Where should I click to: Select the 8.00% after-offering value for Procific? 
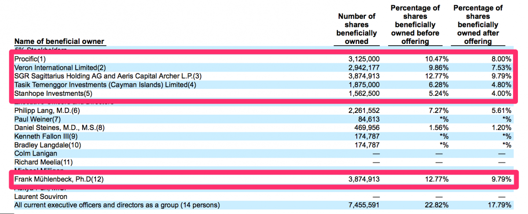(501, 59)
